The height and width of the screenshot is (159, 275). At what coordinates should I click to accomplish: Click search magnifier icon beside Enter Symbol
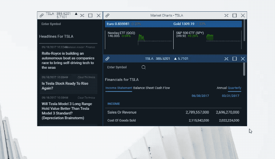144,67
